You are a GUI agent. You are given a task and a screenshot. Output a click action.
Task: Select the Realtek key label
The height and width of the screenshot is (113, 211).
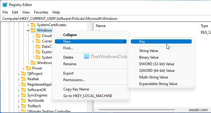(x=33, y=79)
